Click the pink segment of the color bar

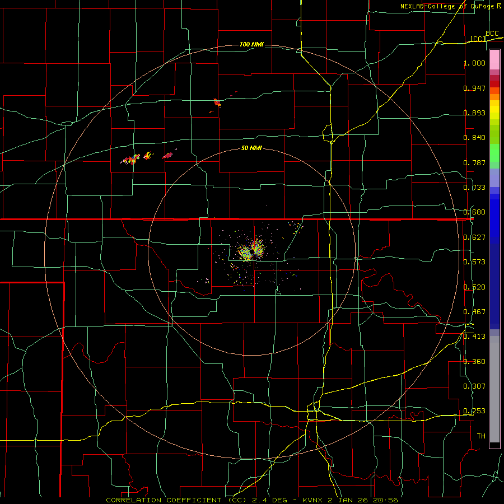494,60
